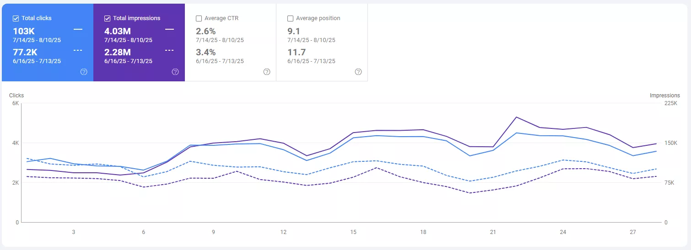Uncheck the Total clicks checkbox
Viewport: 691px width, 250px height.
16,18
